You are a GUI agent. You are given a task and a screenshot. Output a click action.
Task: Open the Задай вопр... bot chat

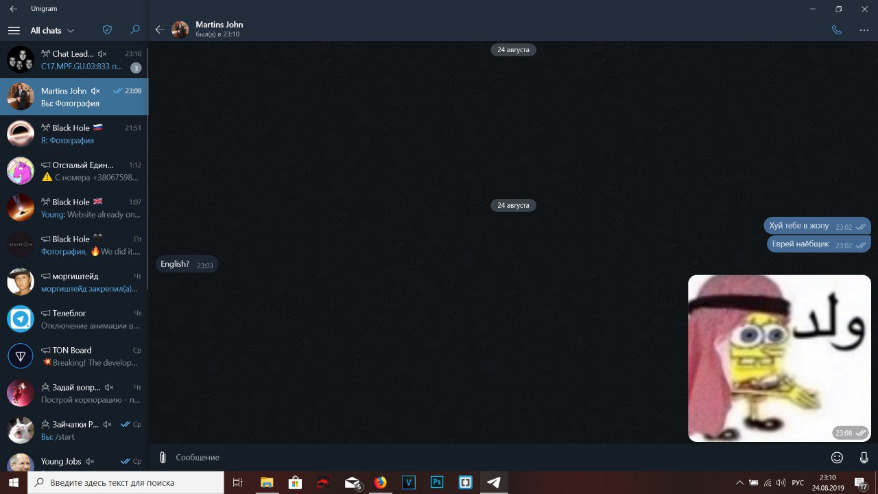click(74, 393)
